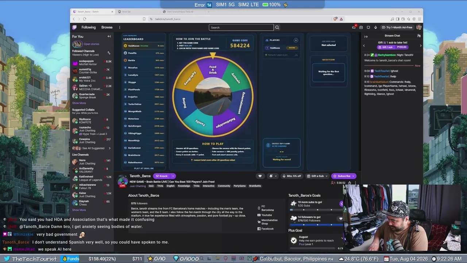Click Try 1-Month Ad-Free button
This screenshot has height=263, width=467.
pyautogui.click(x=397, y=27)
